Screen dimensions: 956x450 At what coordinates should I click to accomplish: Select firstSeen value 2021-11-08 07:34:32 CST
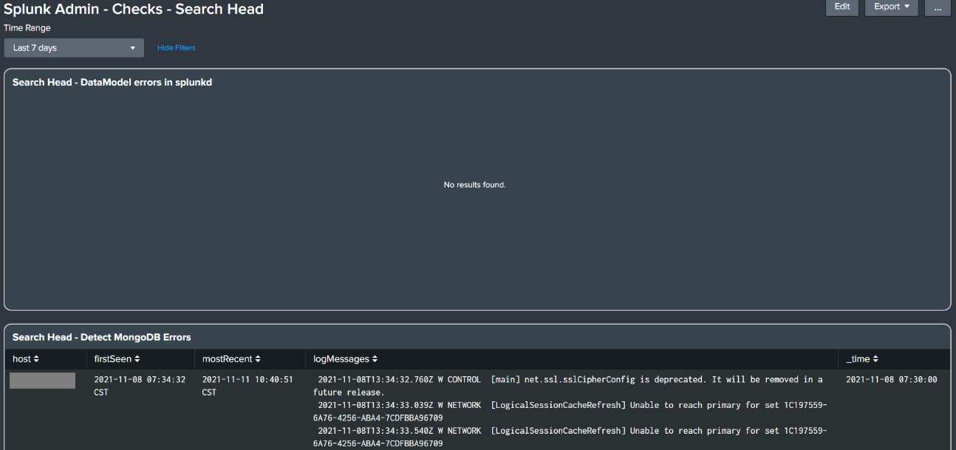[x=140, y=386]
